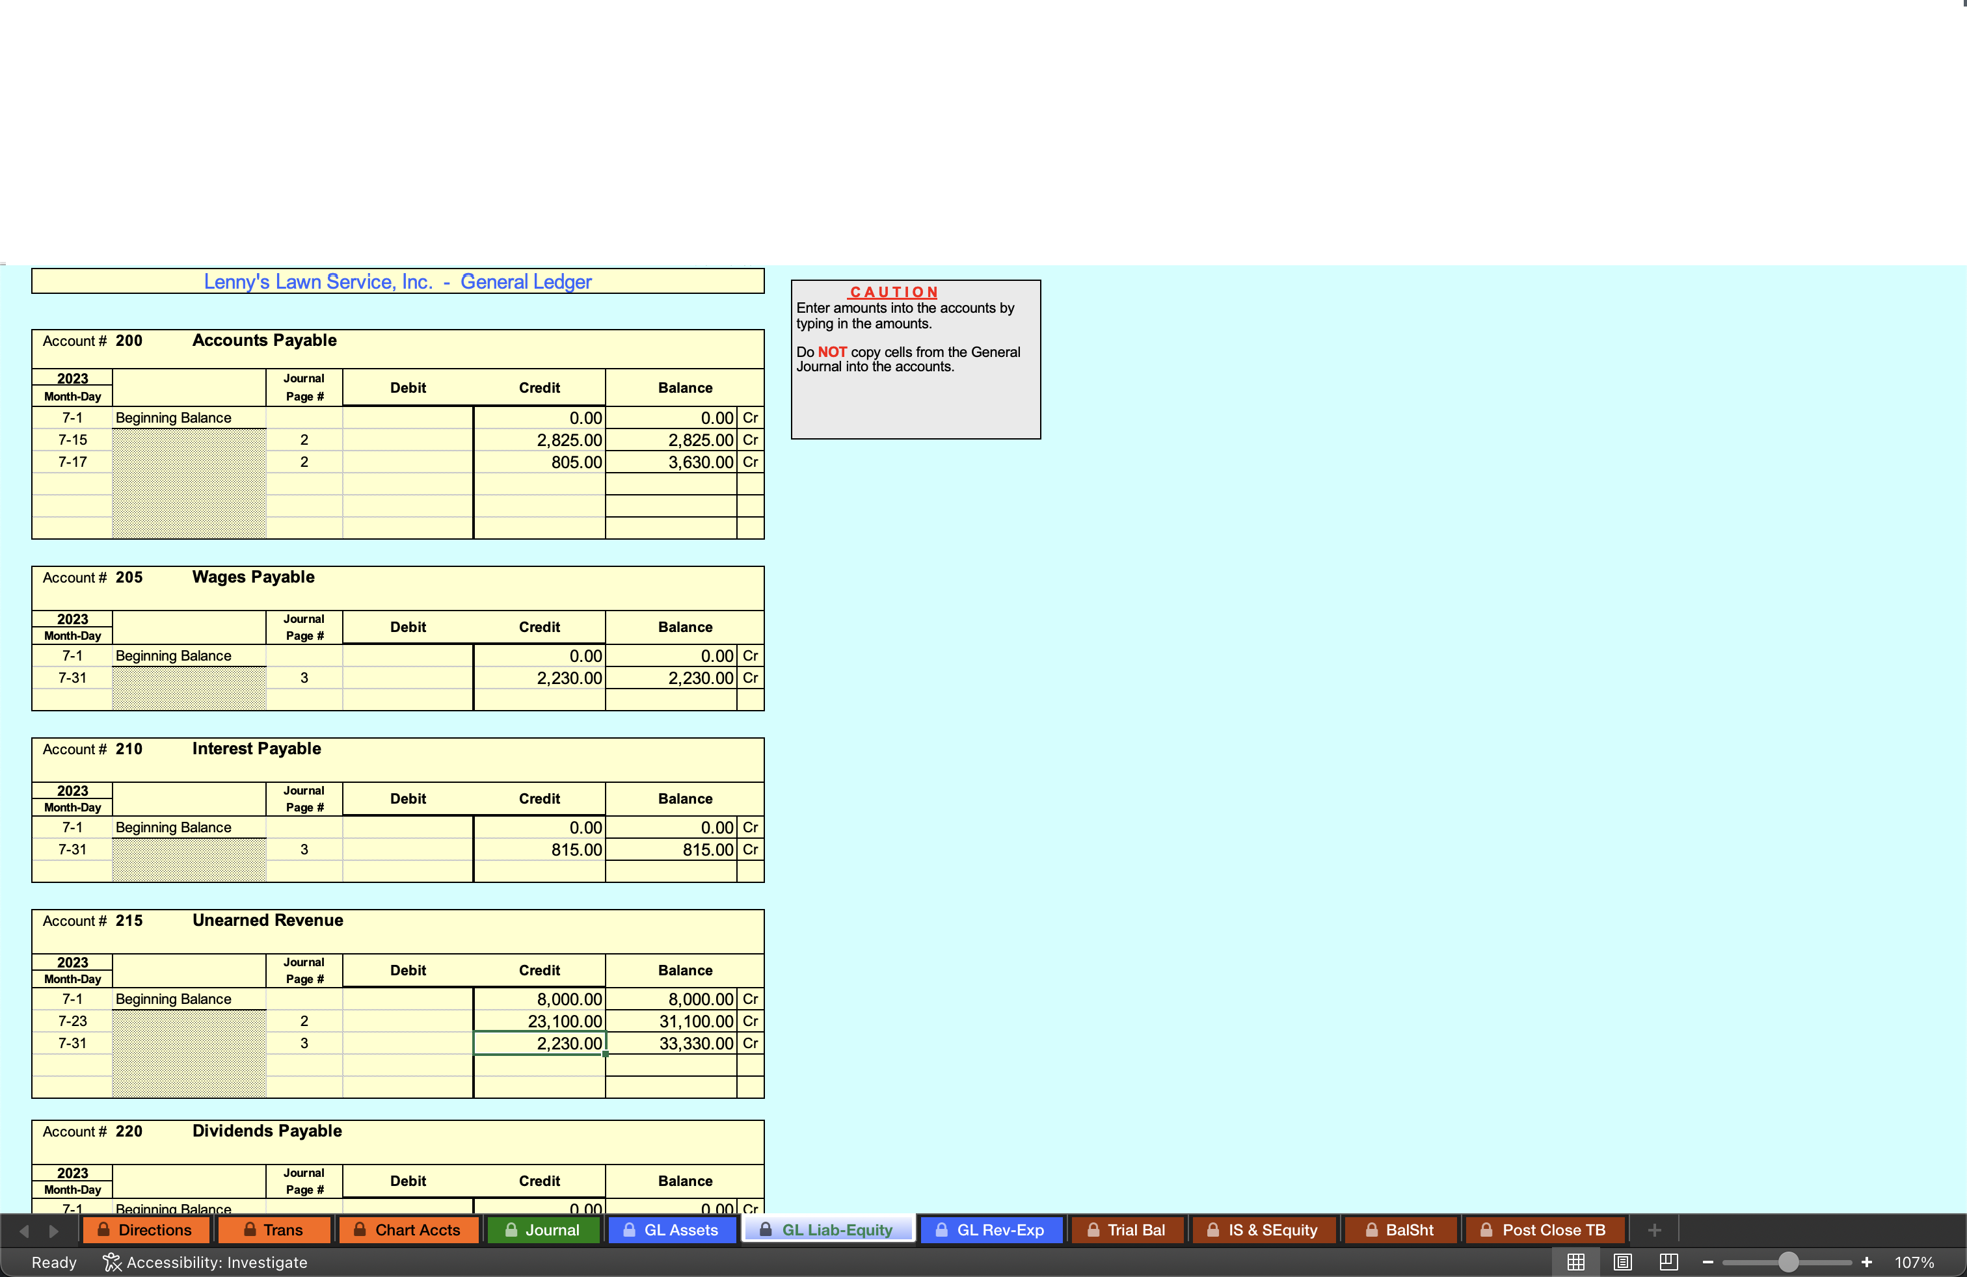Image resolution: width=1967 pixels, height=1277 pixels.
Task: Open Page Break Preview from status bar
Action: pos(1668,1262)
